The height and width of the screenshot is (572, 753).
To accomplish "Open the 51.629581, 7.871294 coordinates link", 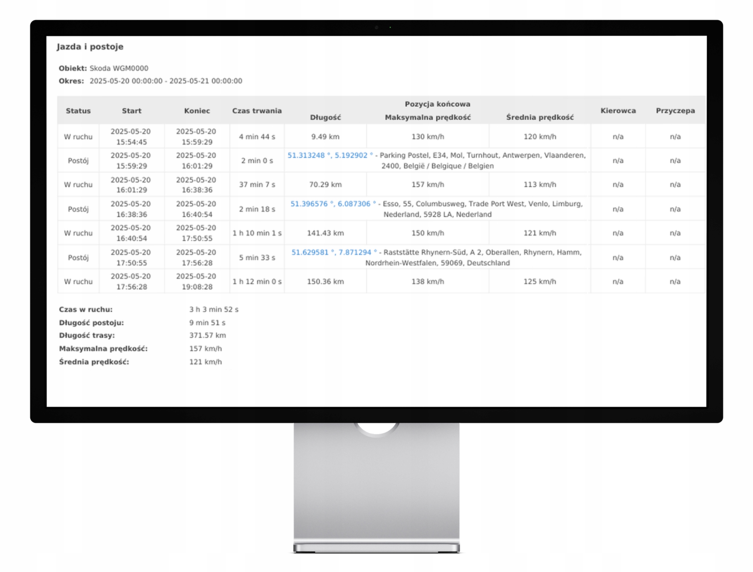I will click(x=334, y=253).
